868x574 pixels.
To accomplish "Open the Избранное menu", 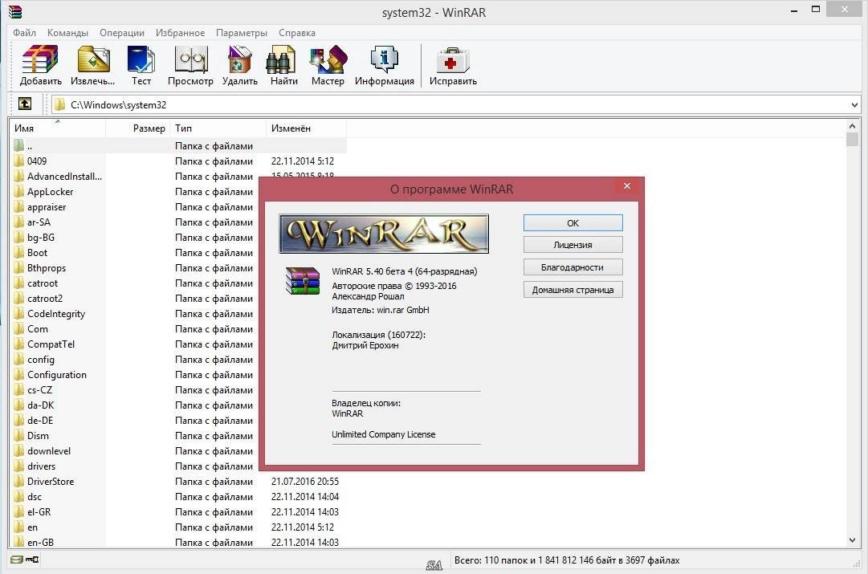I will pos(180,33).
